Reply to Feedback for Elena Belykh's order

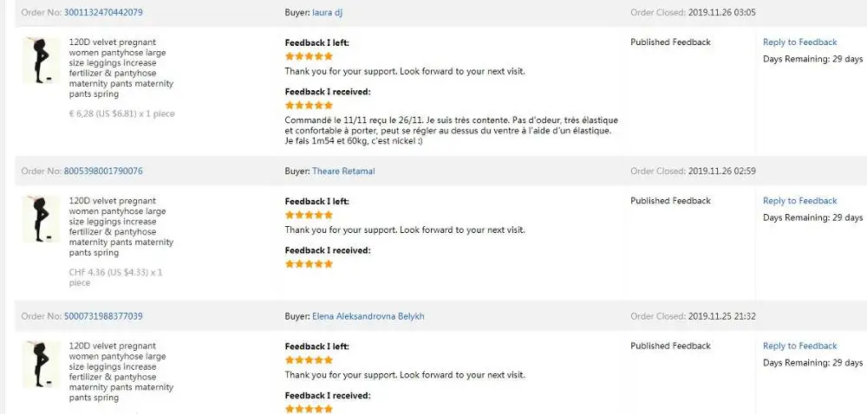799,346
